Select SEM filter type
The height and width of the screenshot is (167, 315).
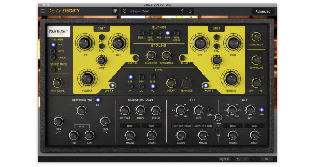(x=141, y=77)
